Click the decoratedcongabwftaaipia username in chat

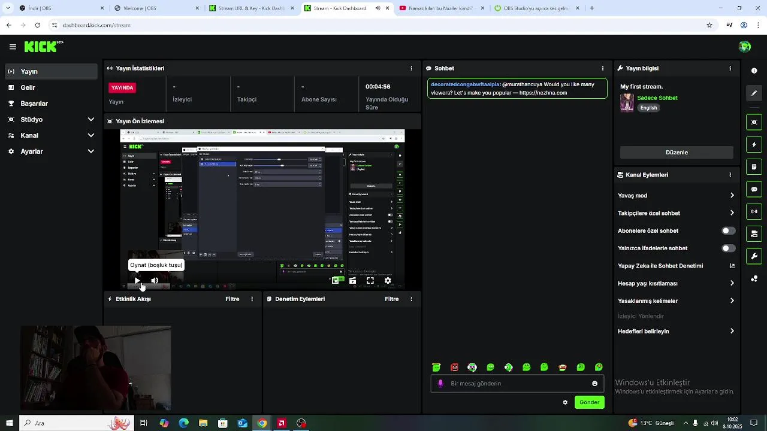465,84
